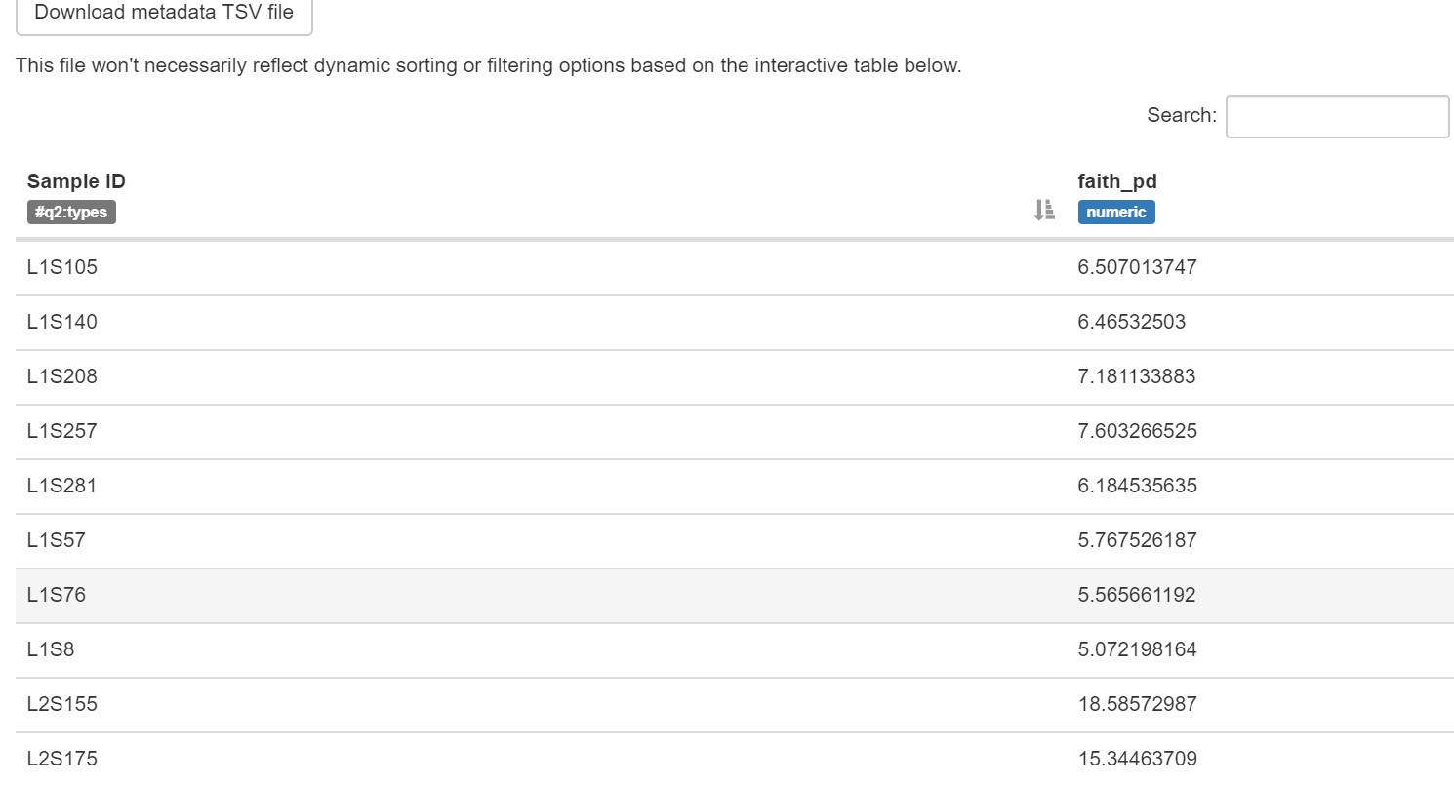This screenshot has height=785, width=1454.
Task: Click the faith_pd value 6.507013747
Action: pyautogui.click(x=1137, y=267)
